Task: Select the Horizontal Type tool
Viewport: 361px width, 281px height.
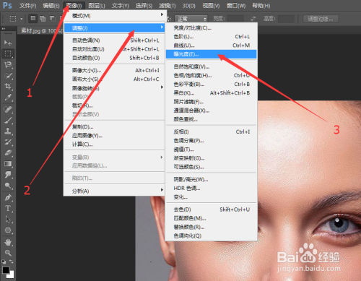Action: point(8,208)
